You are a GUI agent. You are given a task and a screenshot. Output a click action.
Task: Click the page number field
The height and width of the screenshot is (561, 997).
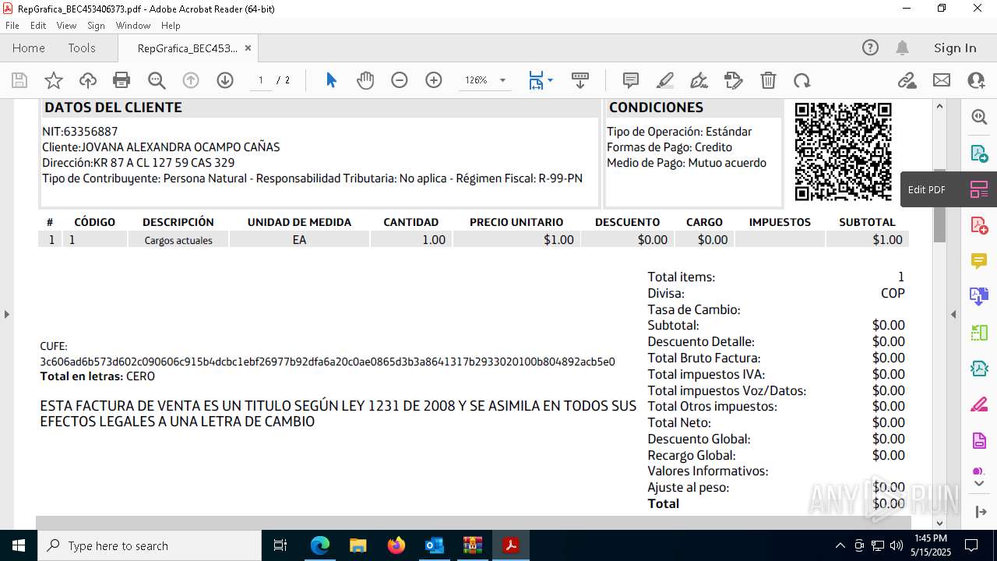tap(260, 80)
